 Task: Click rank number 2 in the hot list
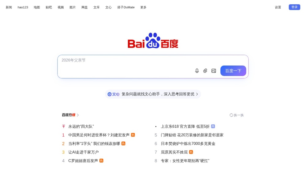63,144
